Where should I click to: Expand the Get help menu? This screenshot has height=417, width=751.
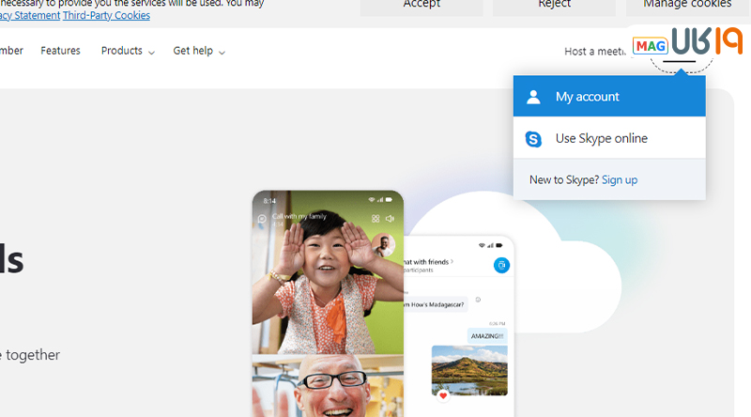pyautogui.click(x=199, y=51)
